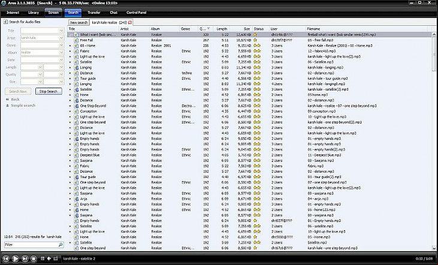Open the second Quality dropdown

tap(62, 74)
